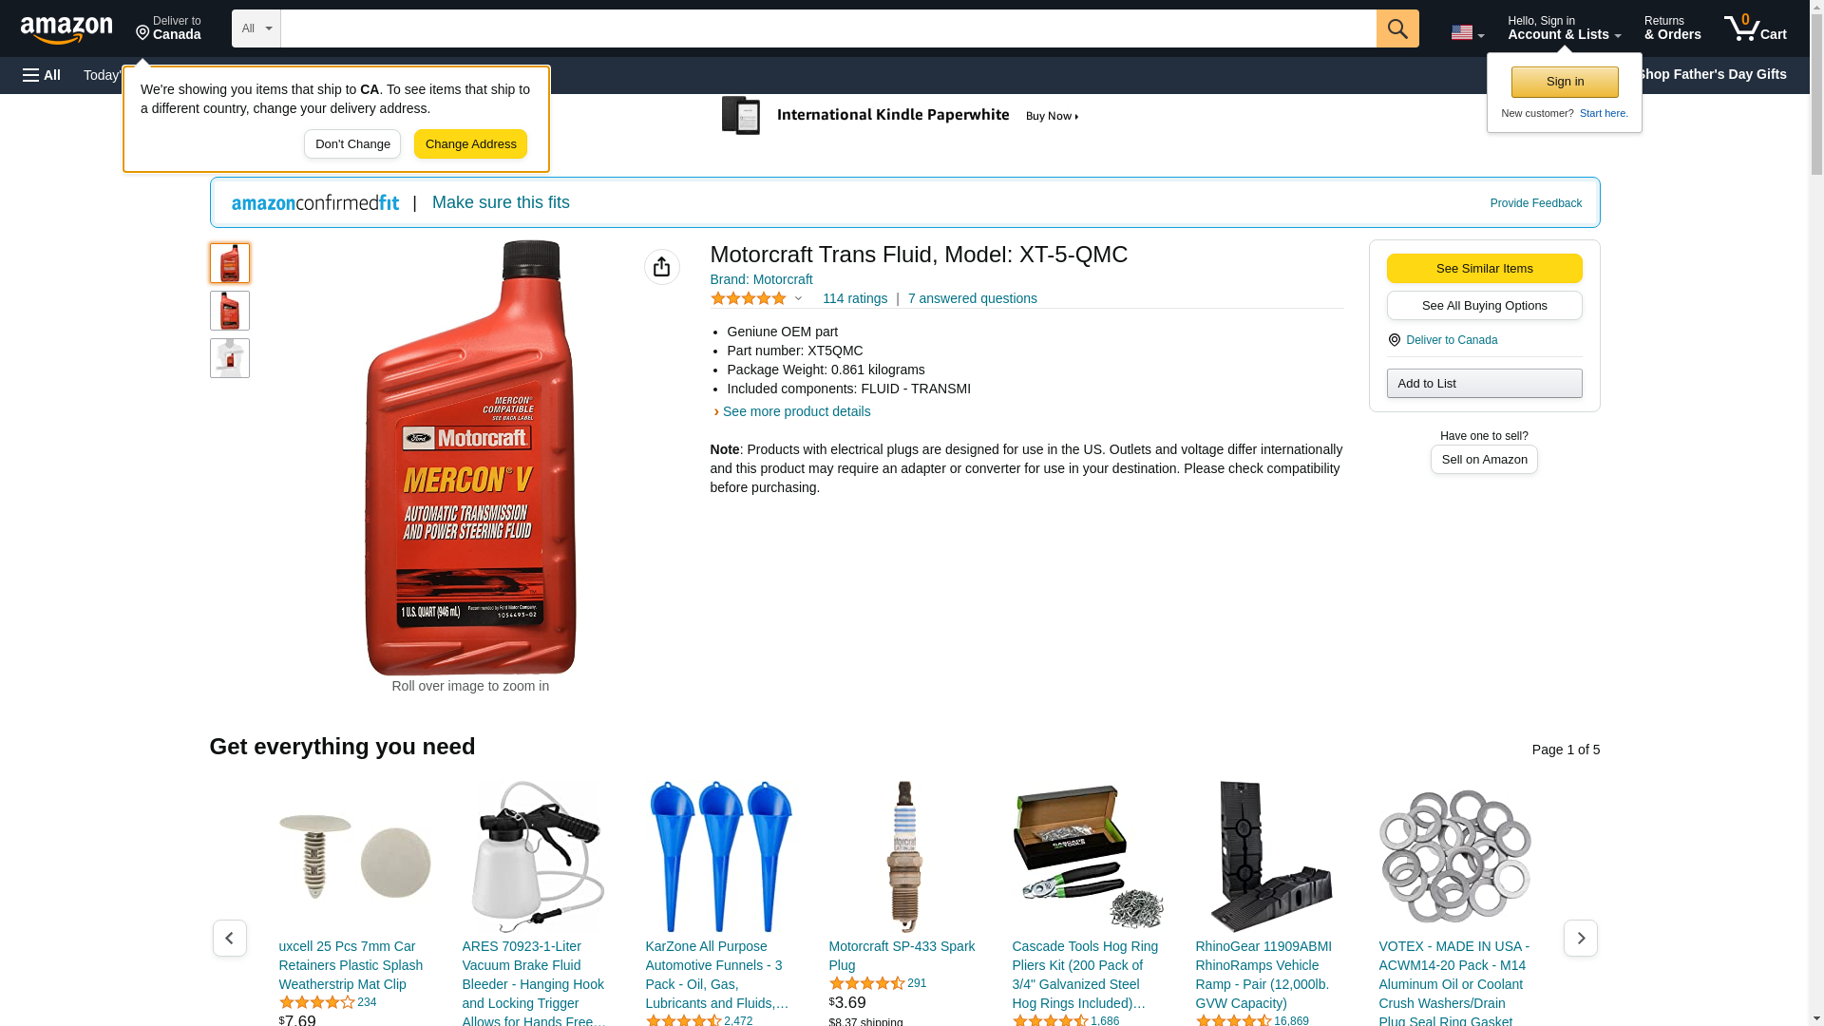The height and width of the screenshot is (1026, 1824).
Task: Click the carousel next arrow
Action: pyautogui.click(x=1581, y=938)
